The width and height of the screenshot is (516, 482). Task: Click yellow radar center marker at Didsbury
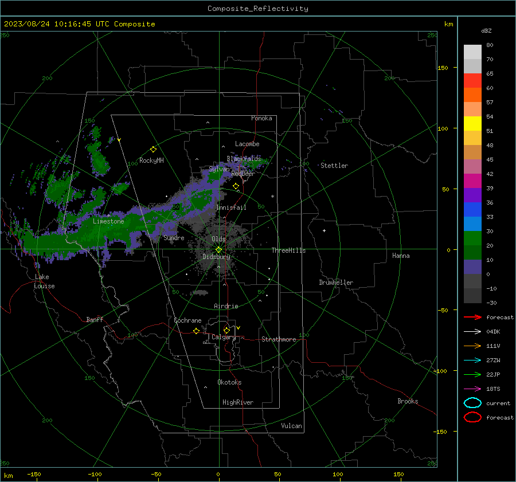pos(219,250)
